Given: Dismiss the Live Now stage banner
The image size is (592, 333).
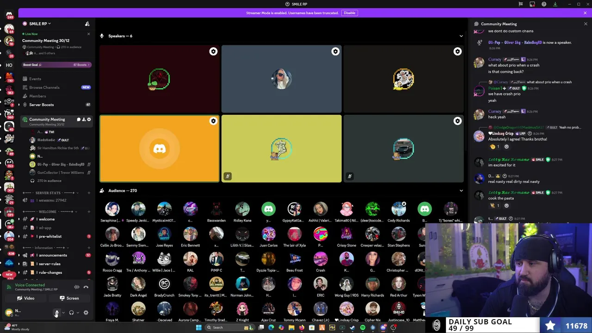Looking at the screenshot, I should coord(88,34).
